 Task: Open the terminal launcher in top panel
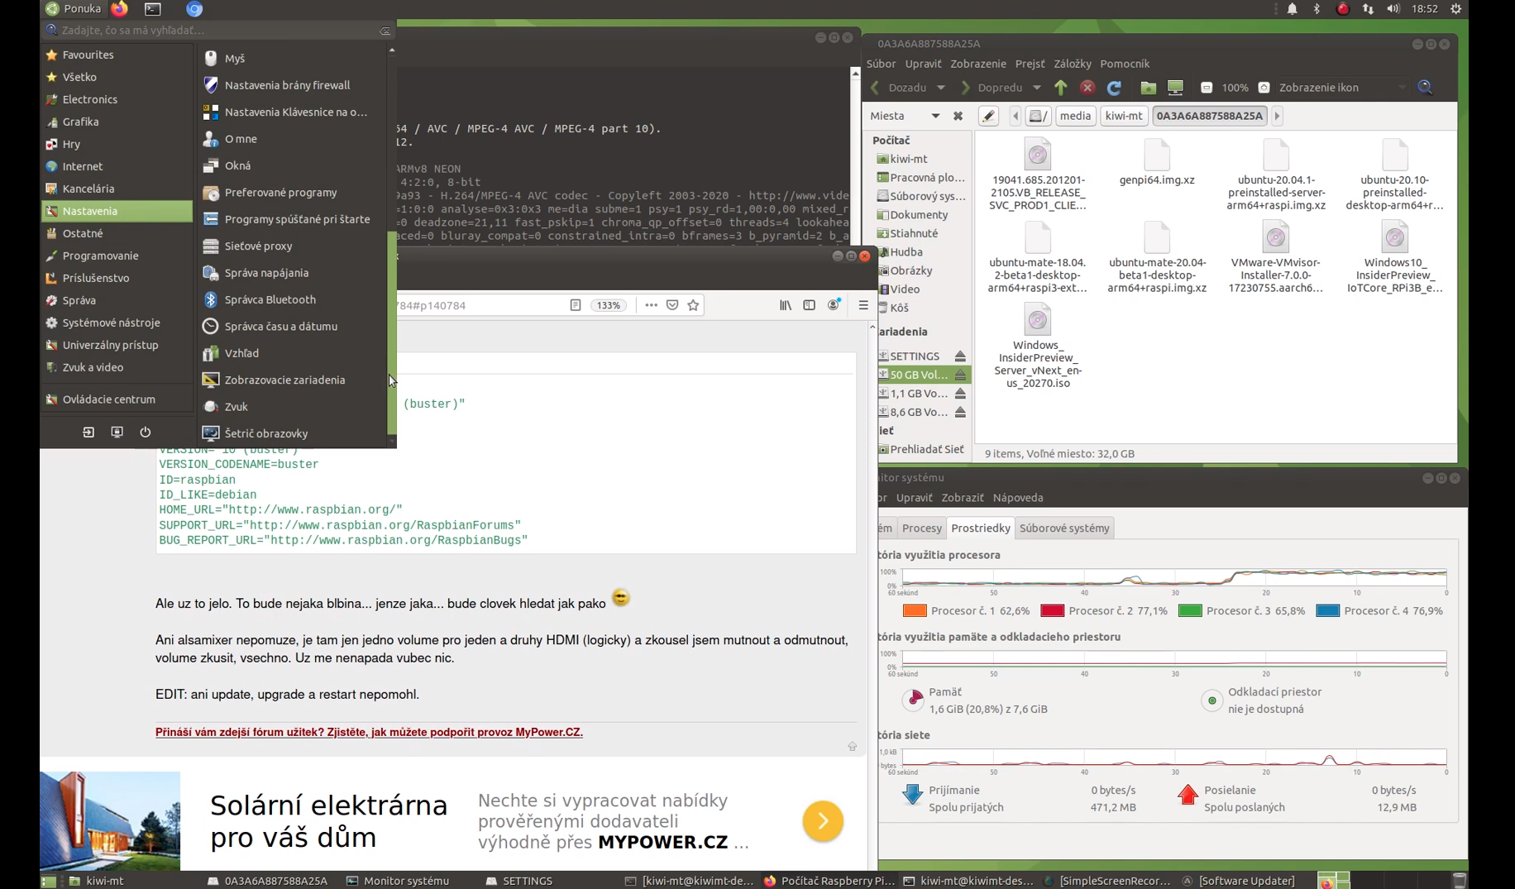tap(153, 9)
